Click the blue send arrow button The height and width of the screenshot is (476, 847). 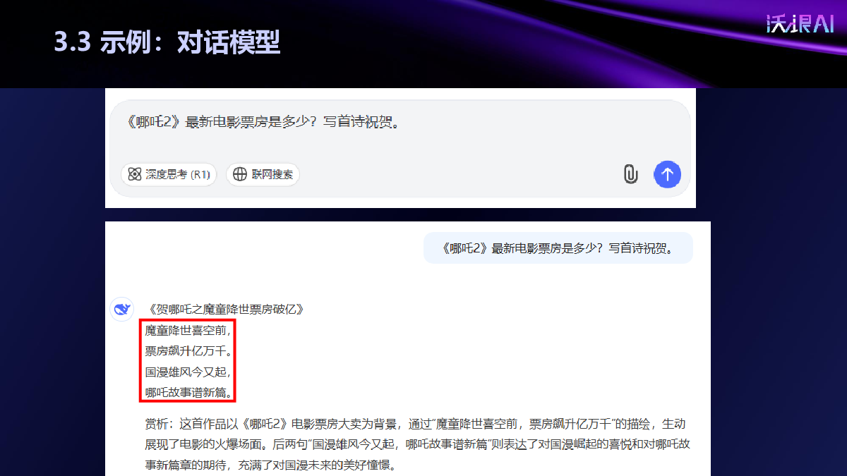click(x=667, y=174)
